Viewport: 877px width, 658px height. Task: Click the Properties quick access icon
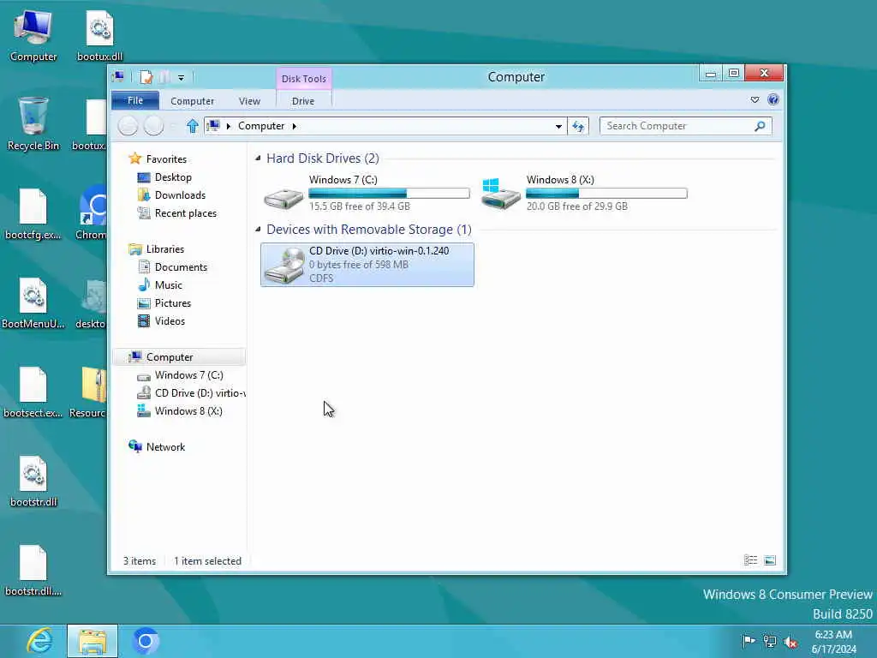(146, 77)
